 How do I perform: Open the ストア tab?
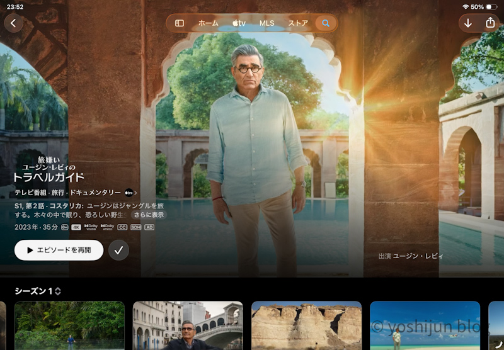(298, 23)
